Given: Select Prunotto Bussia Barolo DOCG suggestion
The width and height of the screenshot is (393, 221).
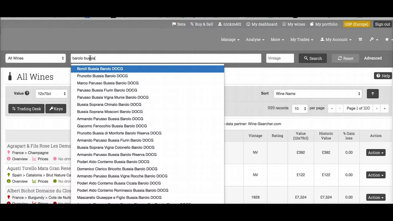Looking at the screenshot, I should tap(147, 76).
